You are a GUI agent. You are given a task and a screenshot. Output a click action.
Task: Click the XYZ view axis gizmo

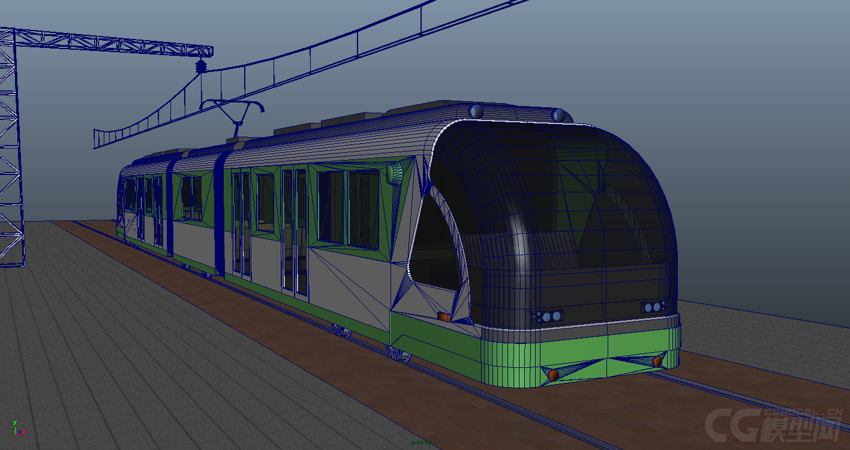point(18,427)
